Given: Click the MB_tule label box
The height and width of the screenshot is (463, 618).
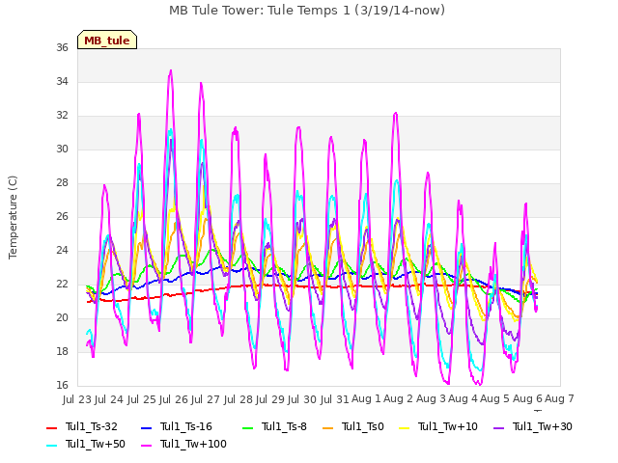Looking at the screenshot, I should coord(107,40).
